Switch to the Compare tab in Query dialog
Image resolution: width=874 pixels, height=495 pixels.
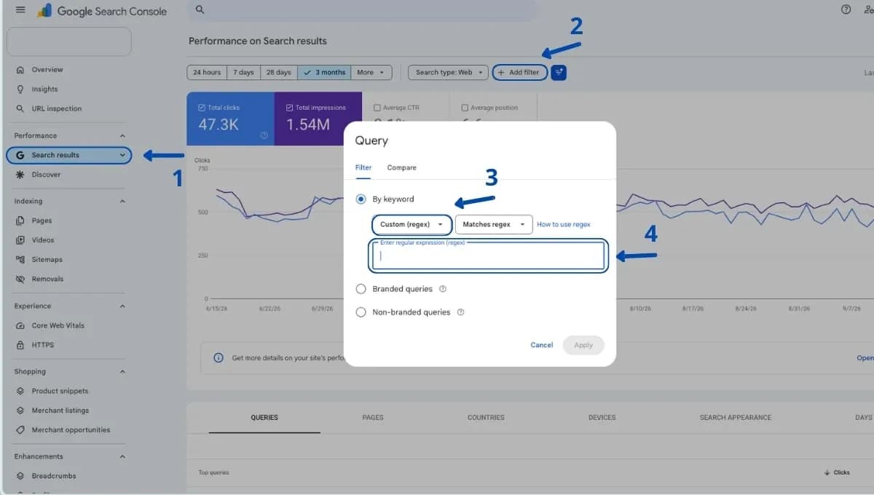tap(401, 167)
